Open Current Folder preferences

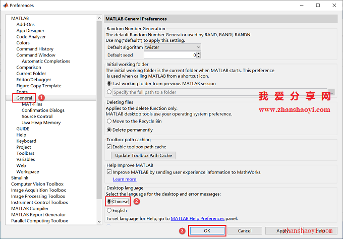coord(31,74)
